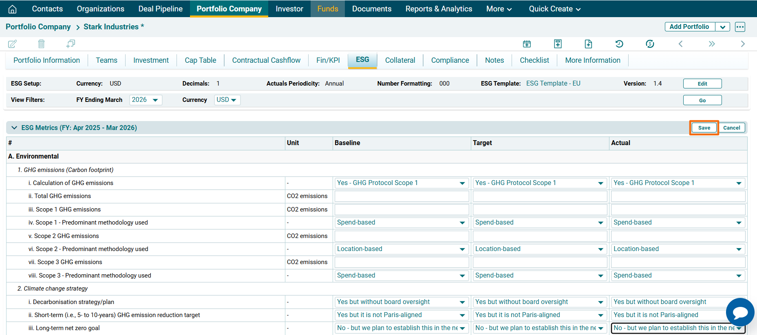757x335 pixels.
Task: Open the ESG Template - EU link
Action: pyautogui.click(x=553, y=84)
